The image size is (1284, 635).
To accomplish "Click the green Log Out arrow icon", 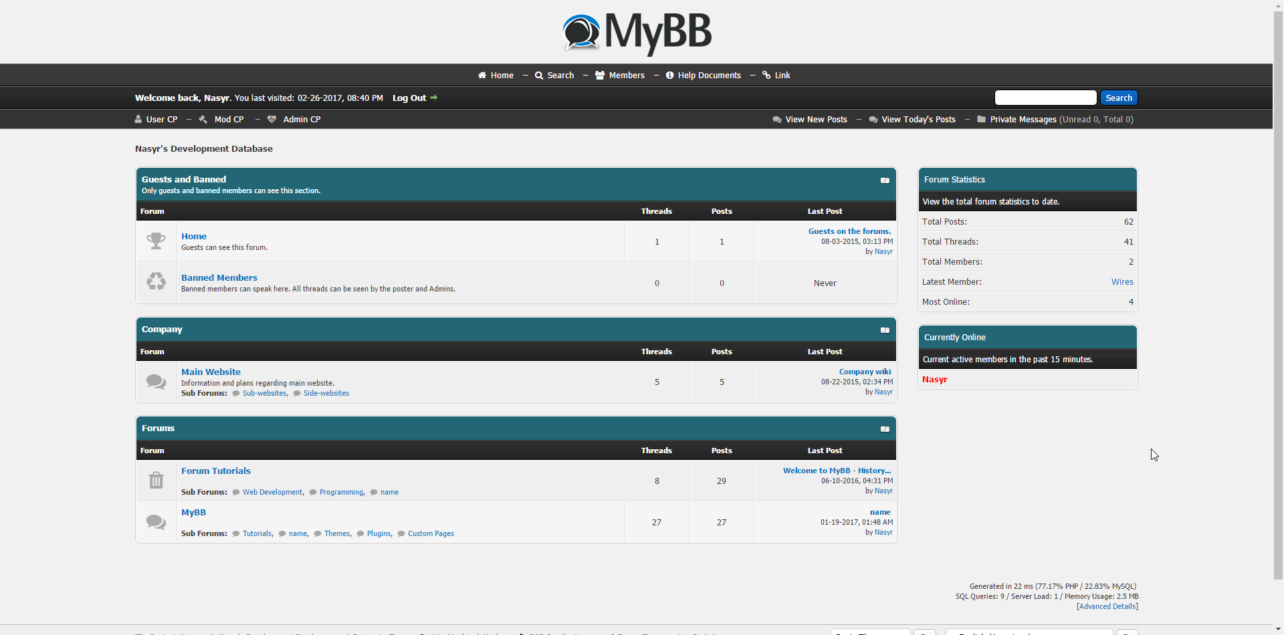I will click(433, 98).
